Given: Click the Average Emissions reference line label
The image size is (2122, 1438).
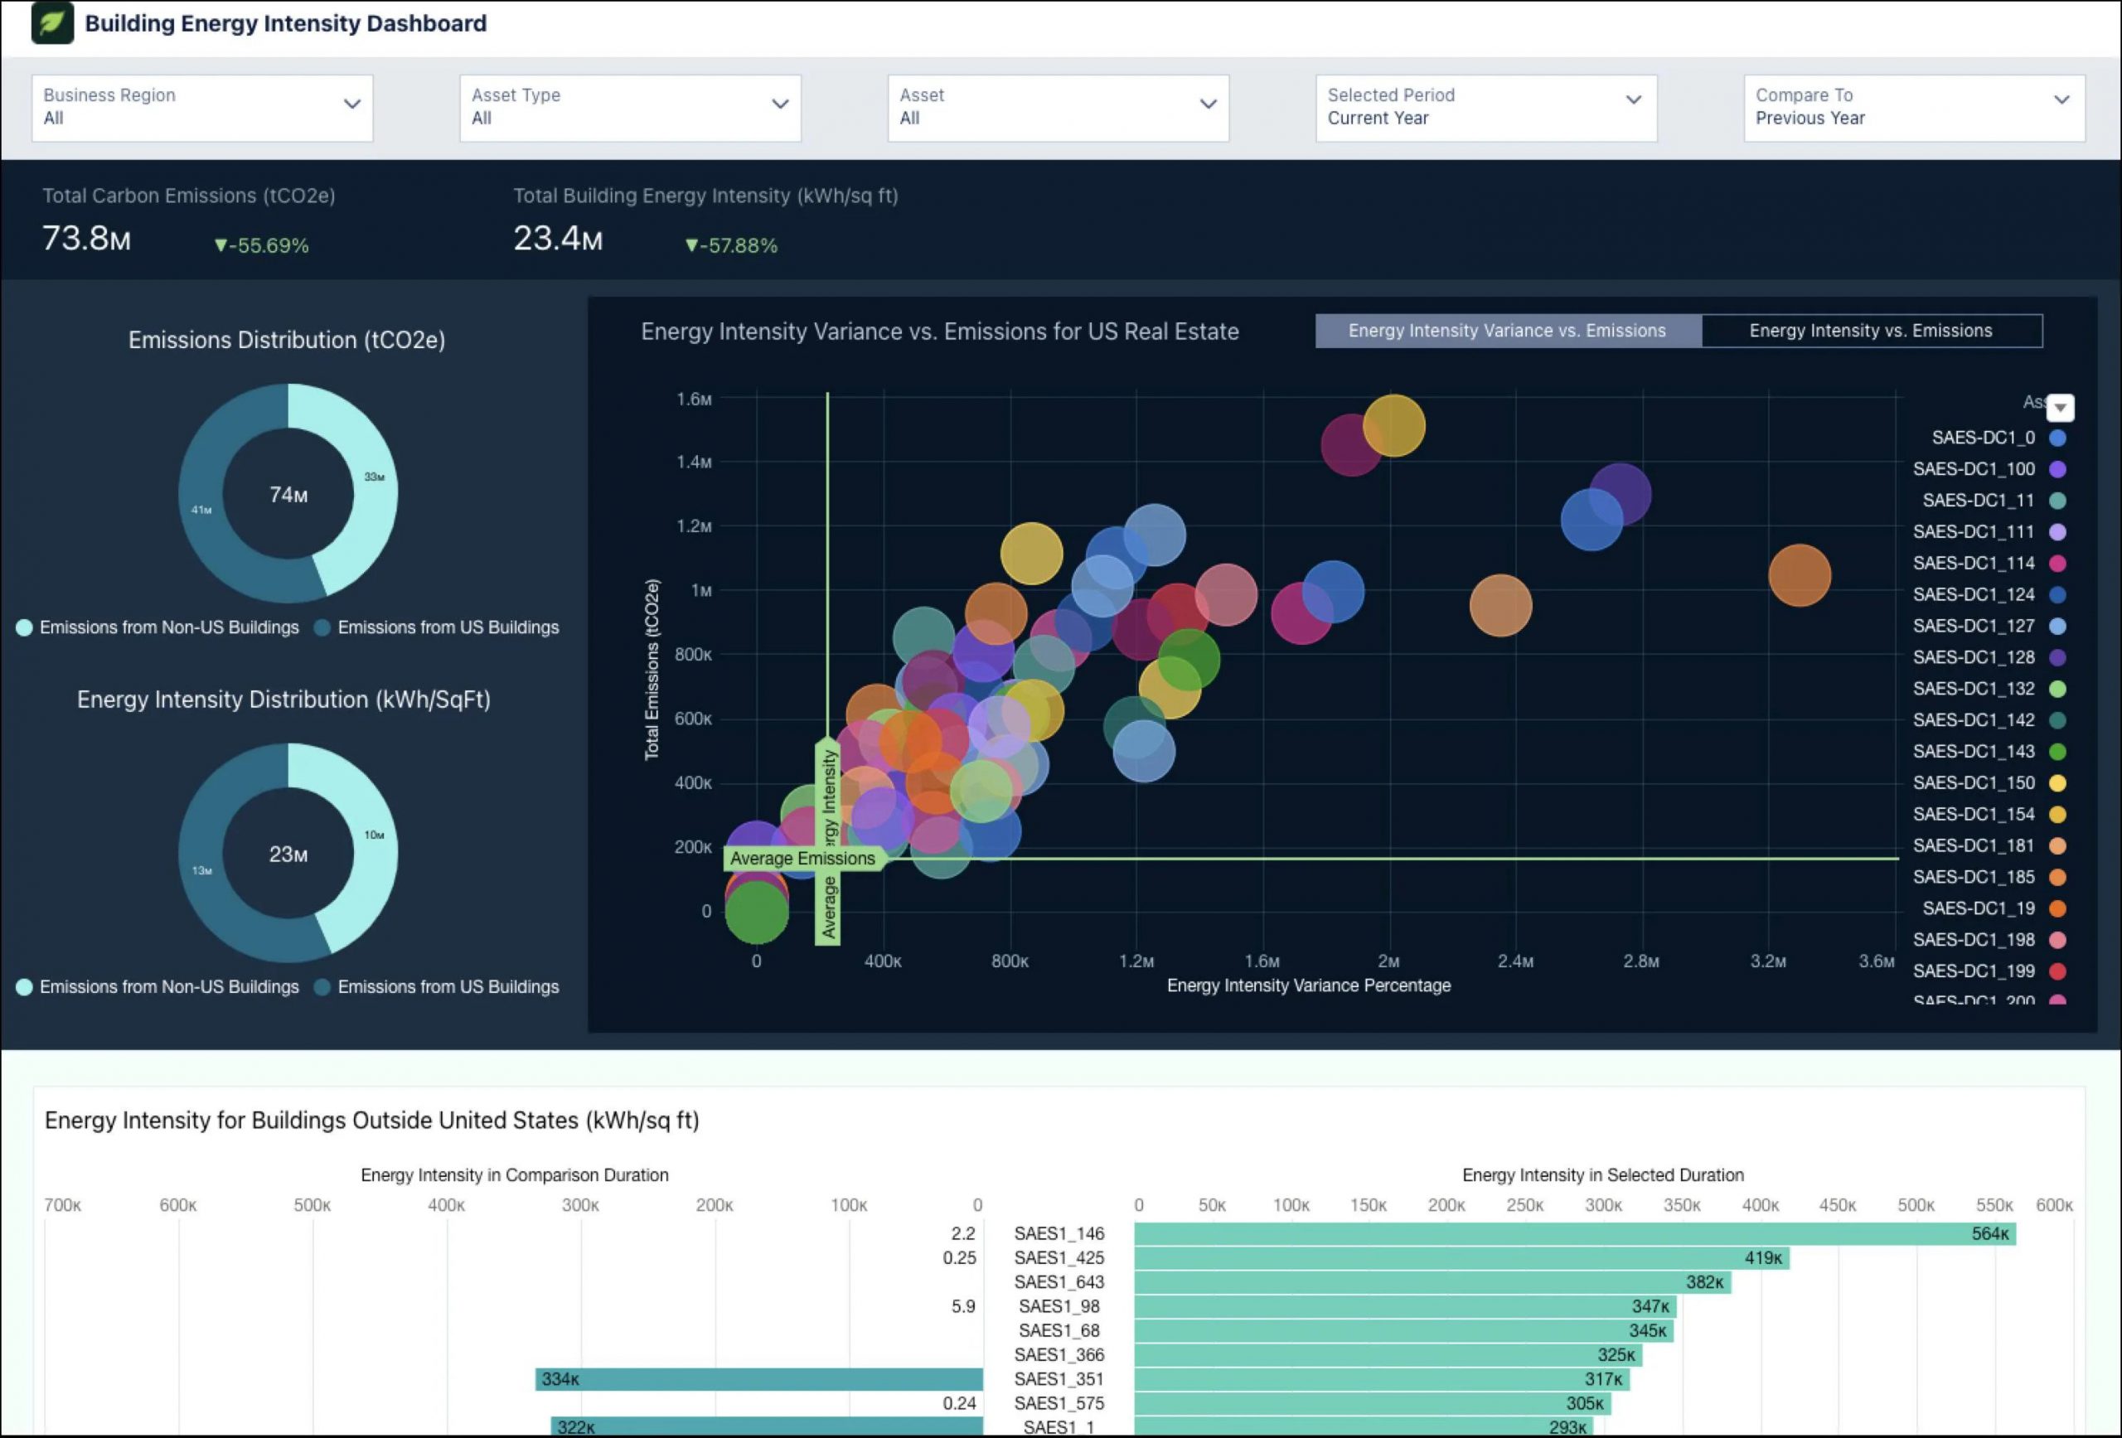Looking at the screenshot, I should (x=799, y=857).
